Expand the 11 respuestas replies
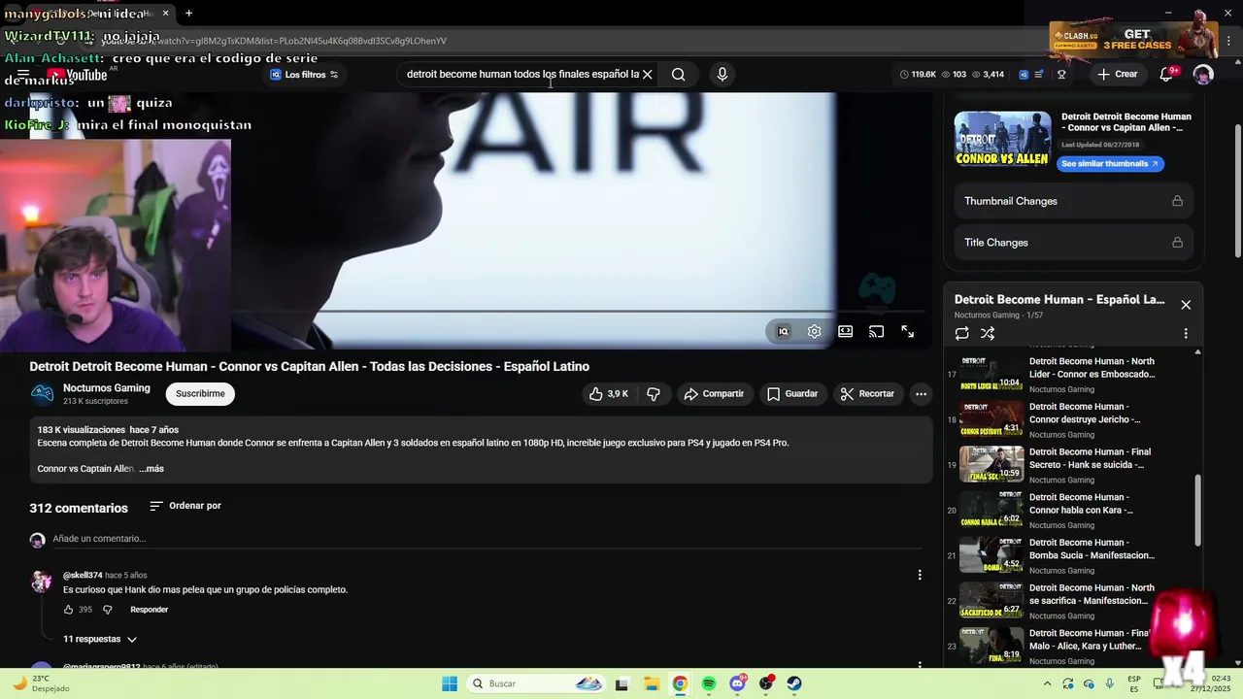This screenshot has width=1243, height=699. point(100,640)
